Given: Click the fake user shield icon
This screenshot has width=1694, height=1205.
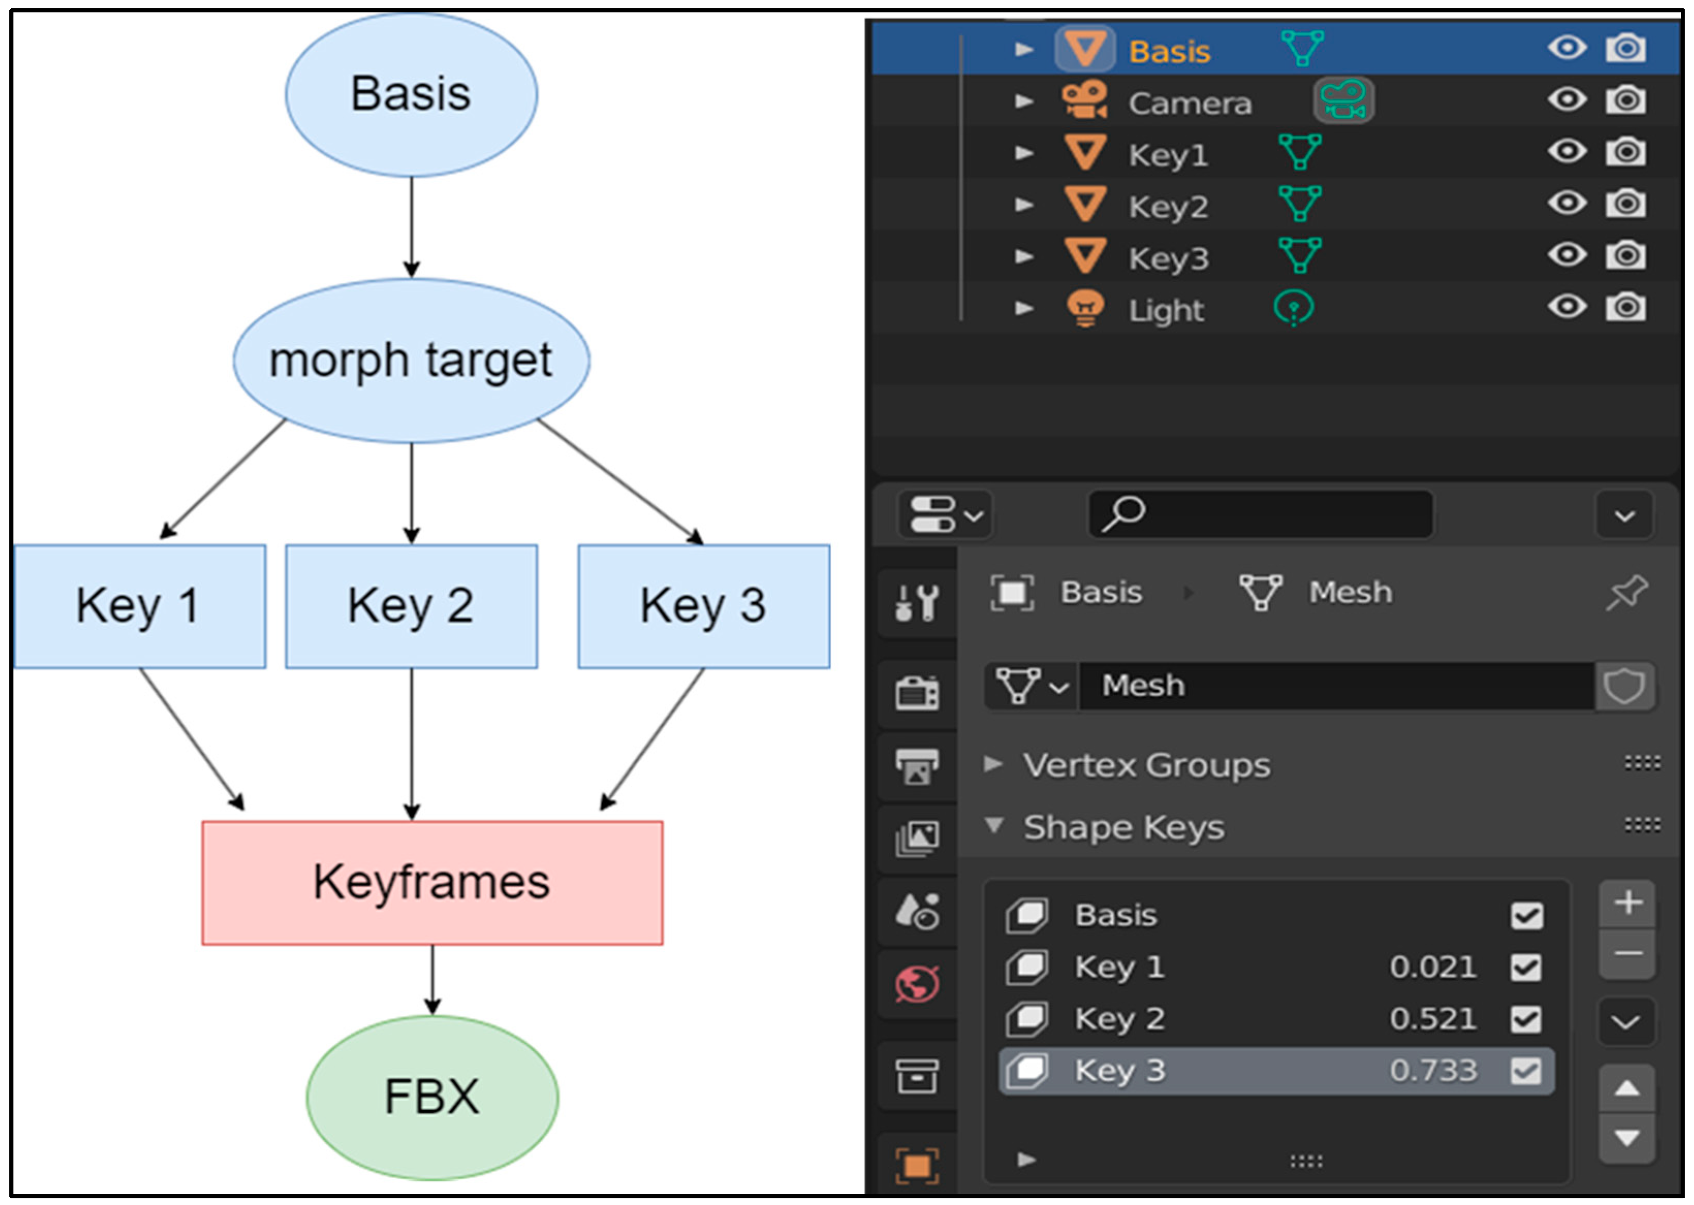Looking at the screenshot, I should pos(1623,686).
